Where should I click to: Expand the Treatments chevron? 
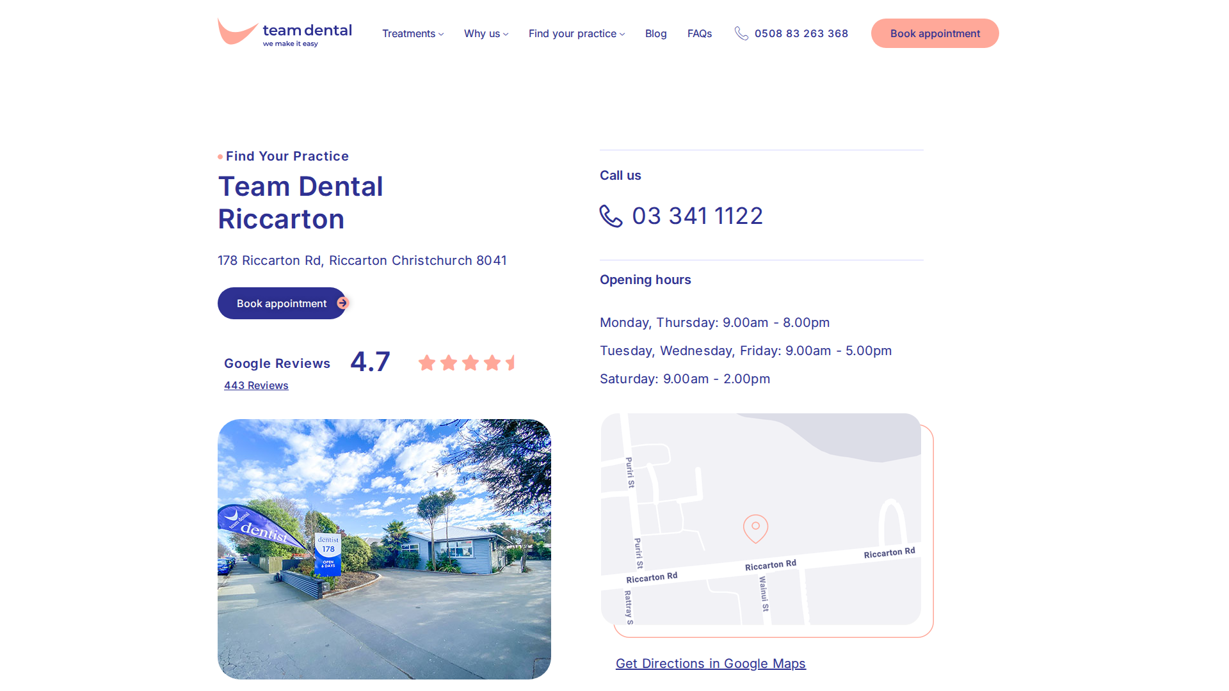(x=441, y=34)
